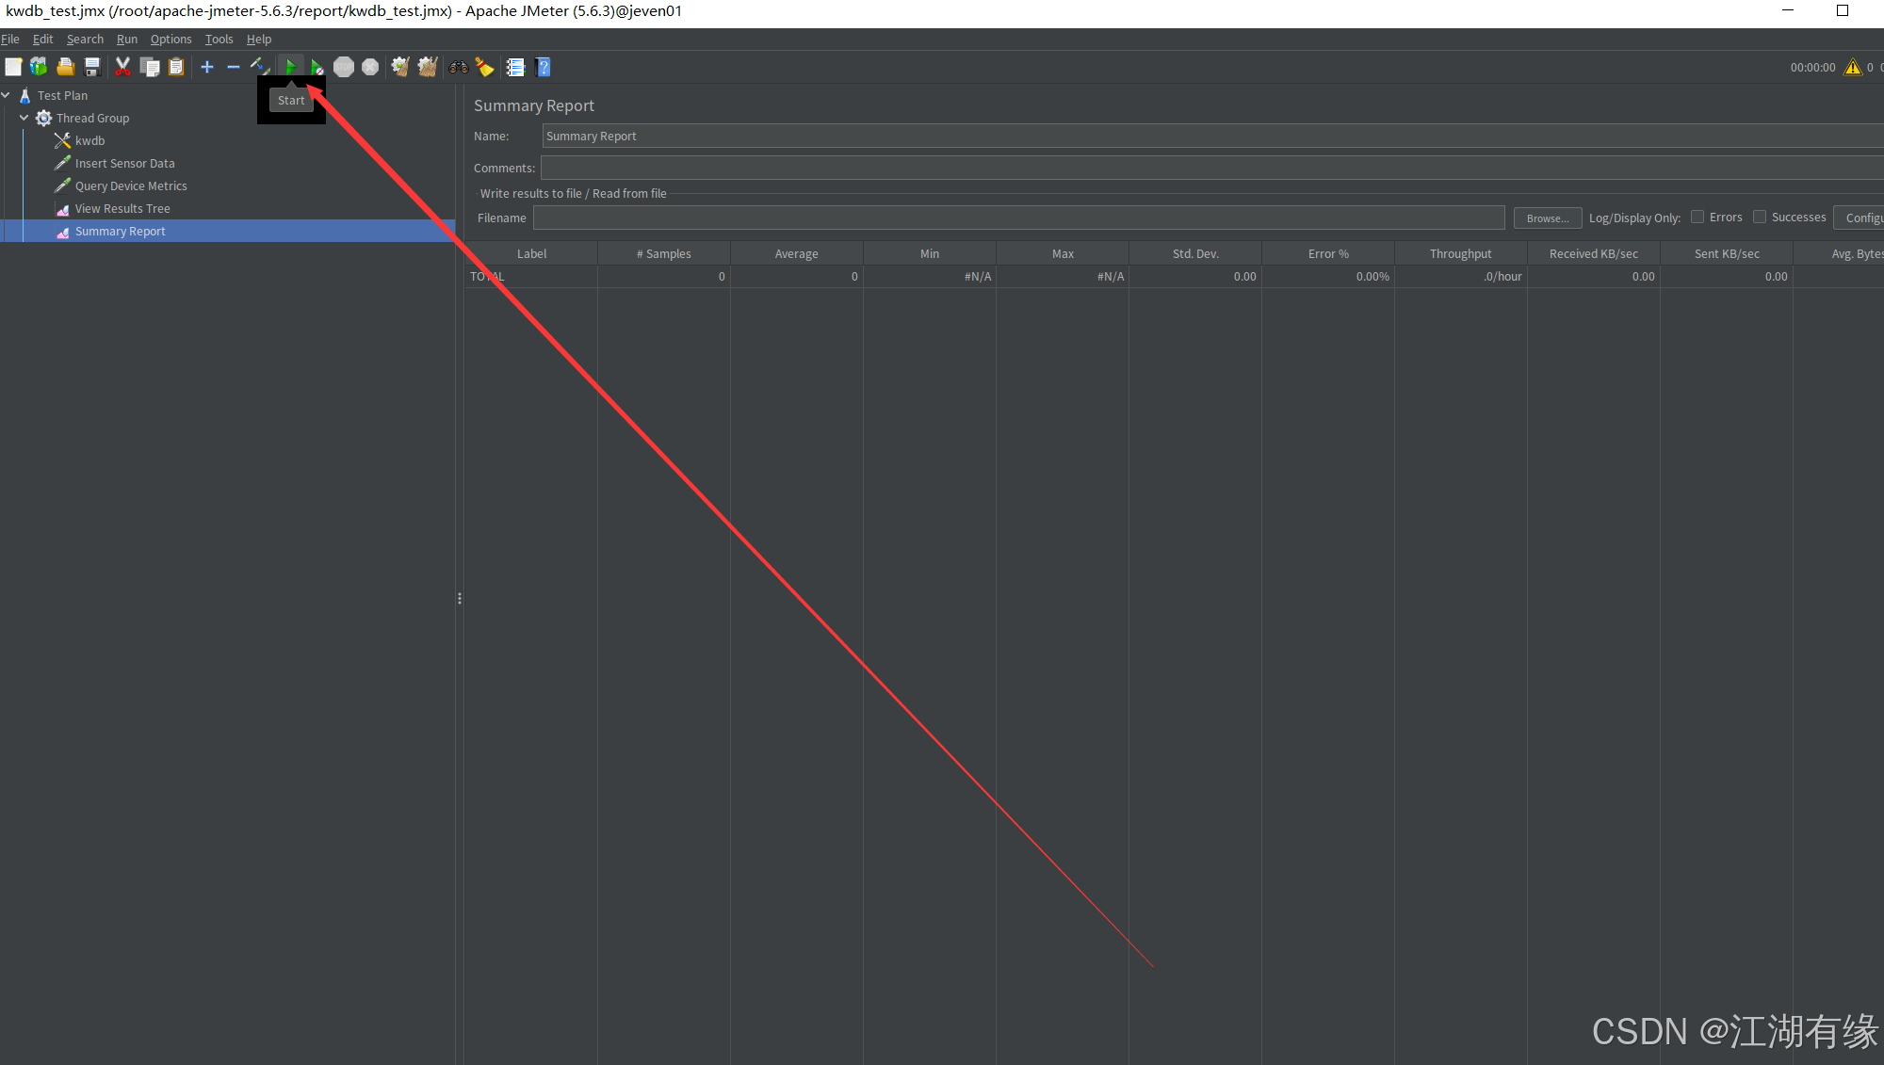Click the Configure button

1860,218
